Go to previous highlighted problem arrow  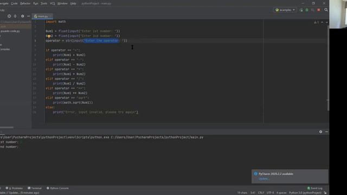[322, 22]
